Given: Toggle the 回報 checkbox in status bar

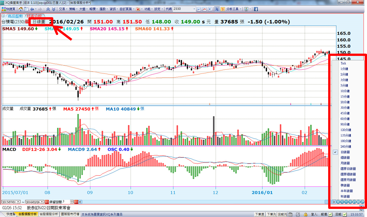Looking at the screenshot, I should point(345,214).
